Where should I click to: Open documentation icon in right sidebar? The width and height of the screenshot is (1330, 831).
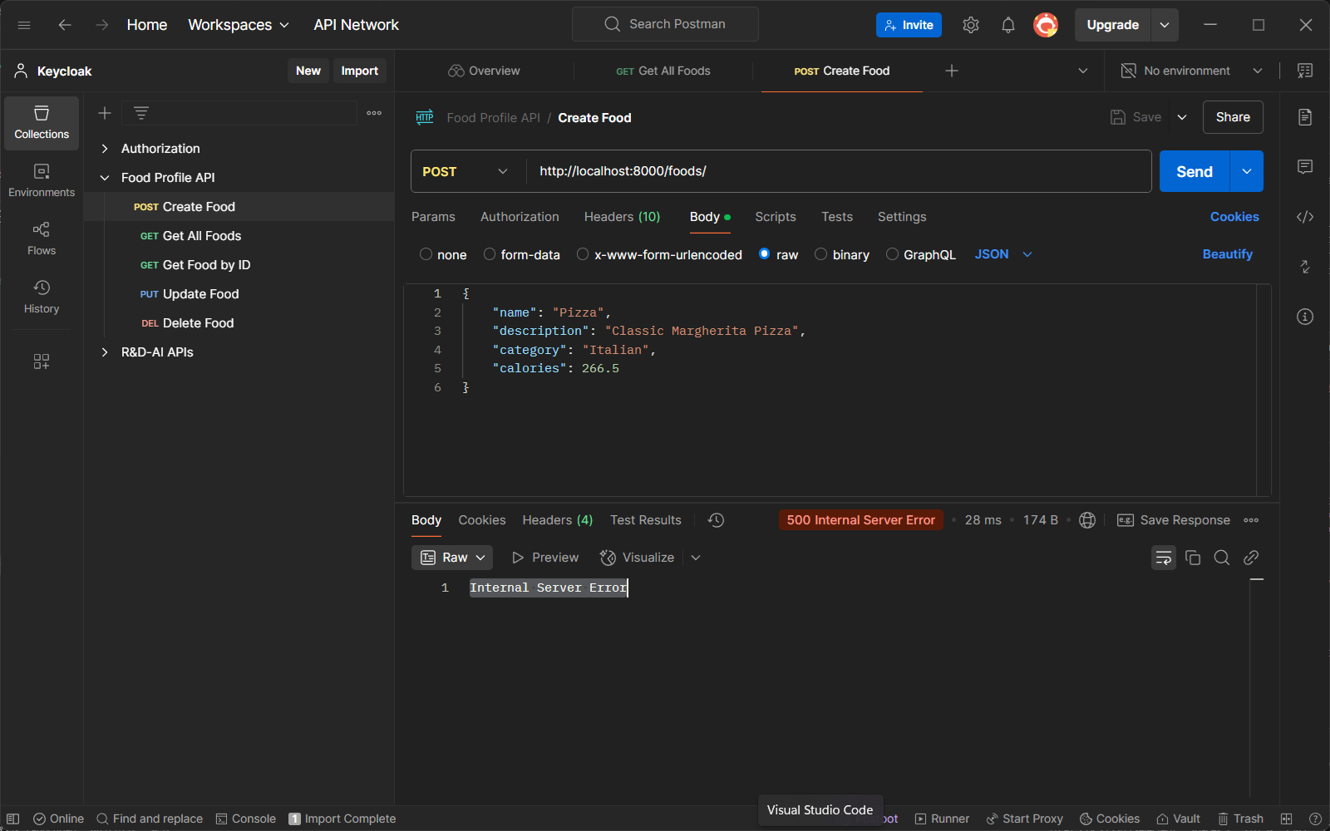coord(1305,117)
